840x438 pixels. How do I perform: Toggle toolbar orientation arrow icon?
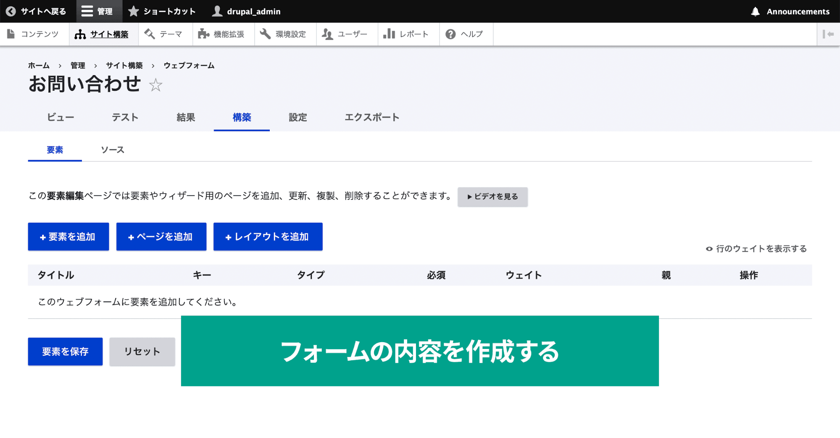(828, 34)
